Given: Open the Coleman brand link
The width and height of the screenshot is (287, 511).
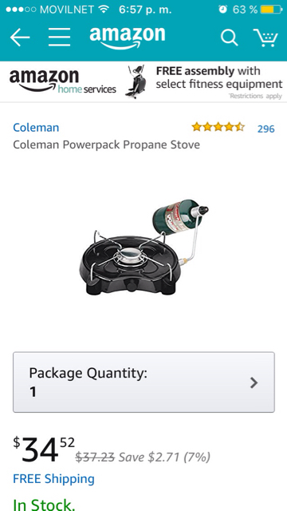Looking at the screenshot, I should pyautogui.click(x=36, y=128).
